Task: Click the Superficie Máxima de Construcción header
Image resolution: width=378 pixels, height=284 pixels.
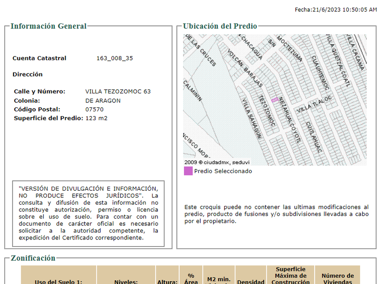Action: (291, 275)
